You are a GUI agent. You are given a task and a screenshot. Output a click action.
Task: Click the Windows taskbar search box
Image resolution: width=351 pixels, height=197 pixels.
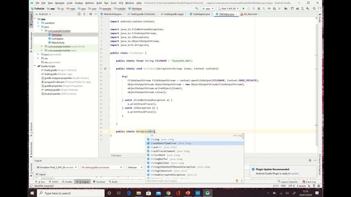(x=71, y=193)
